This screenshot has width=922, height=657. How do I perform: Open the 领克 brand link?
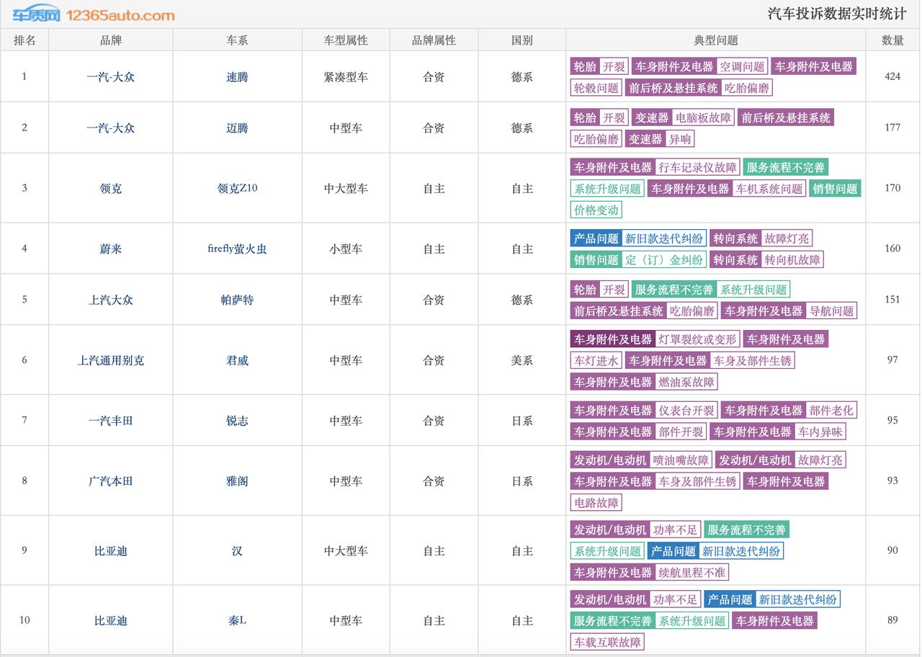[x=111, y=188]
